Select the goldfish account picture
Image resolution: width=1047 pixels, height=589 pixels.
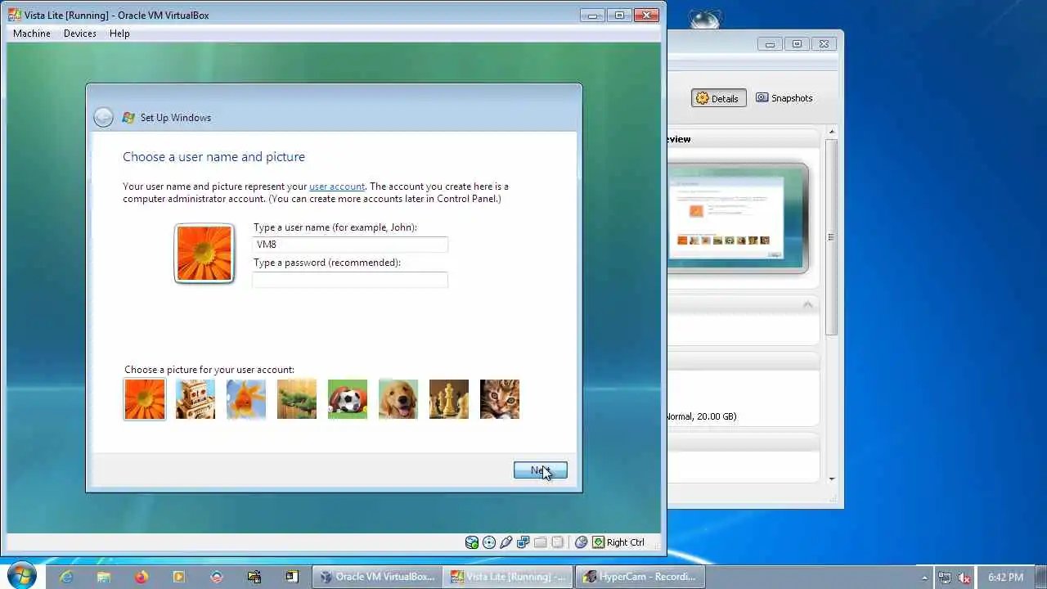(246, 399)
